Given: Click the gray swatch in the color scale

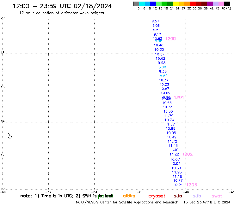Looking at the screenshot, I should [136, 4].
